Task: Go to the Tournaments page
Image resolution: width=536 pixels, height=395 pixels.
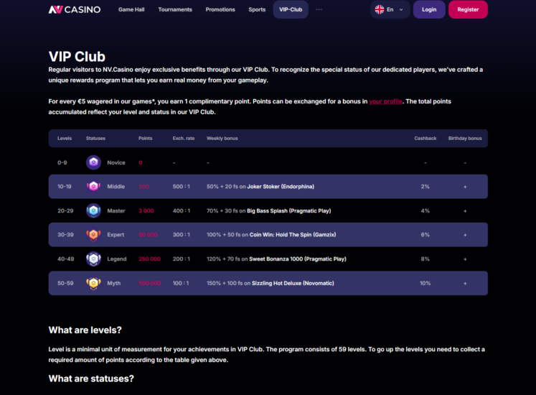Action: (x=175, y=9)
